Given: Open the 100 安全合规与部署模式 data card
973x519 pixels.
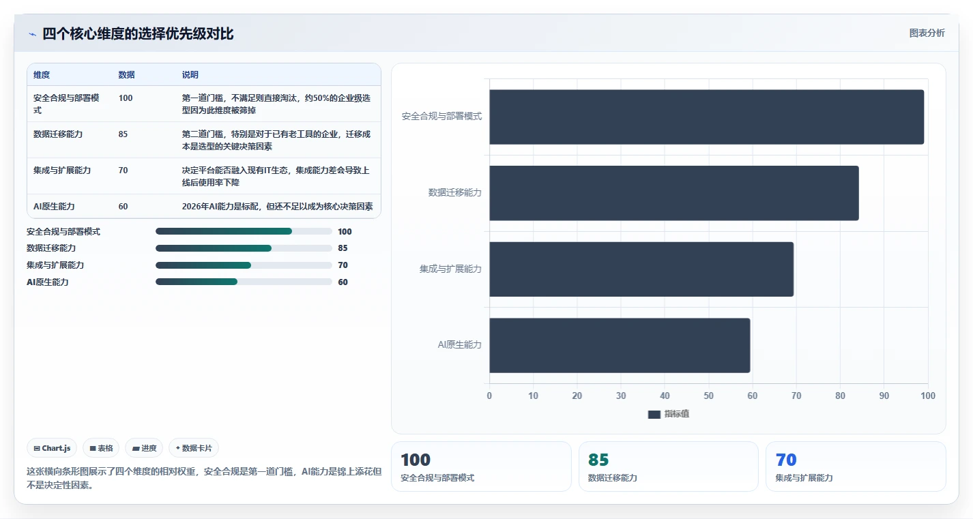Looking at the screenshot, I should tap(481, 466).
